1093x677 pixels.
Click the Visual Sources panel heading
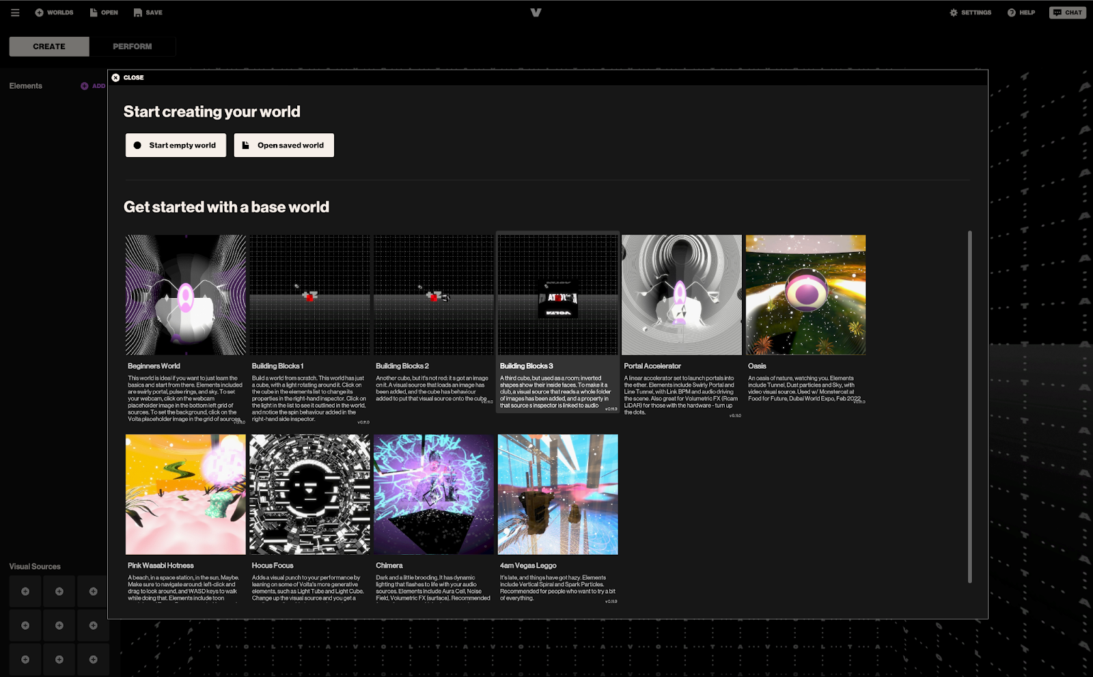[35, 566]
